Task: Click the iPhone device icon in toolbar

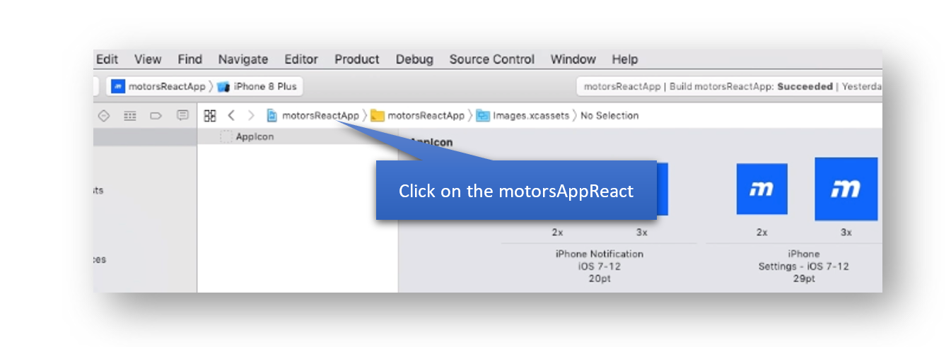Action: tap(223, 87)
